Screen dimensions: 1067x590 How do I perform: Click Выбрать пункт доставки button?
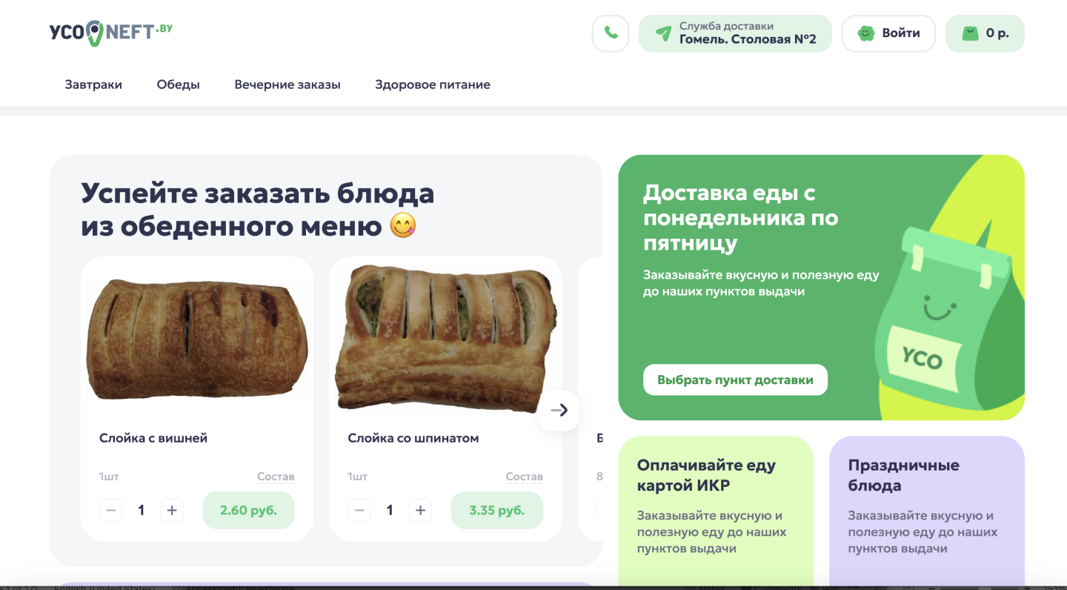(x=735, y=379)
